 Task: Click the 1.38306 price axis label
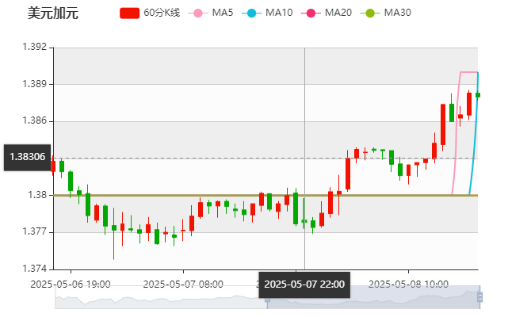pyautogui.click(x=27, y=157)
